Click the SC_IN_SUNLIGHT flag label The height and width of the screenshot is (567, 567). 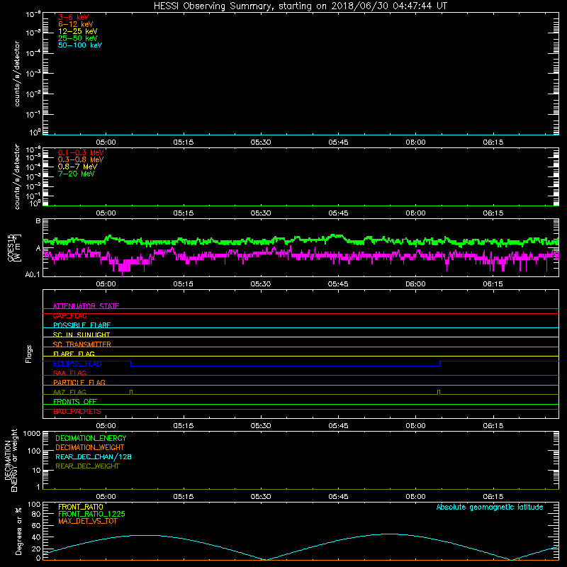(x=82, y=335)
